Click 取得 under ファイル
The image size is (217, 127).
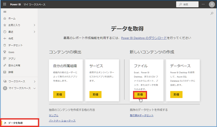pos(140,95)
